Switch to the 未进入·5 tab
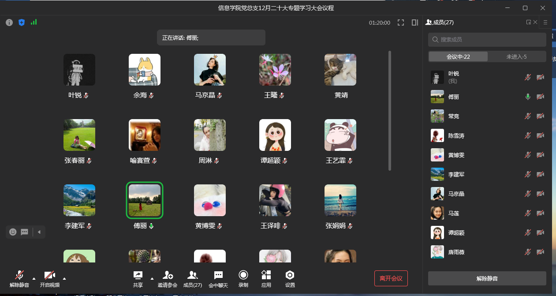556x296 pixels. pos(516,56)
